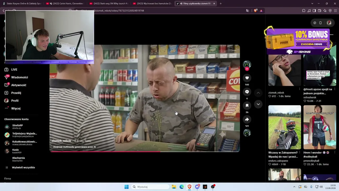The height and width of the screenshot is (191, 339).
Task: Open the spinning sound disc for this video
Action: [x=247, y=133]
